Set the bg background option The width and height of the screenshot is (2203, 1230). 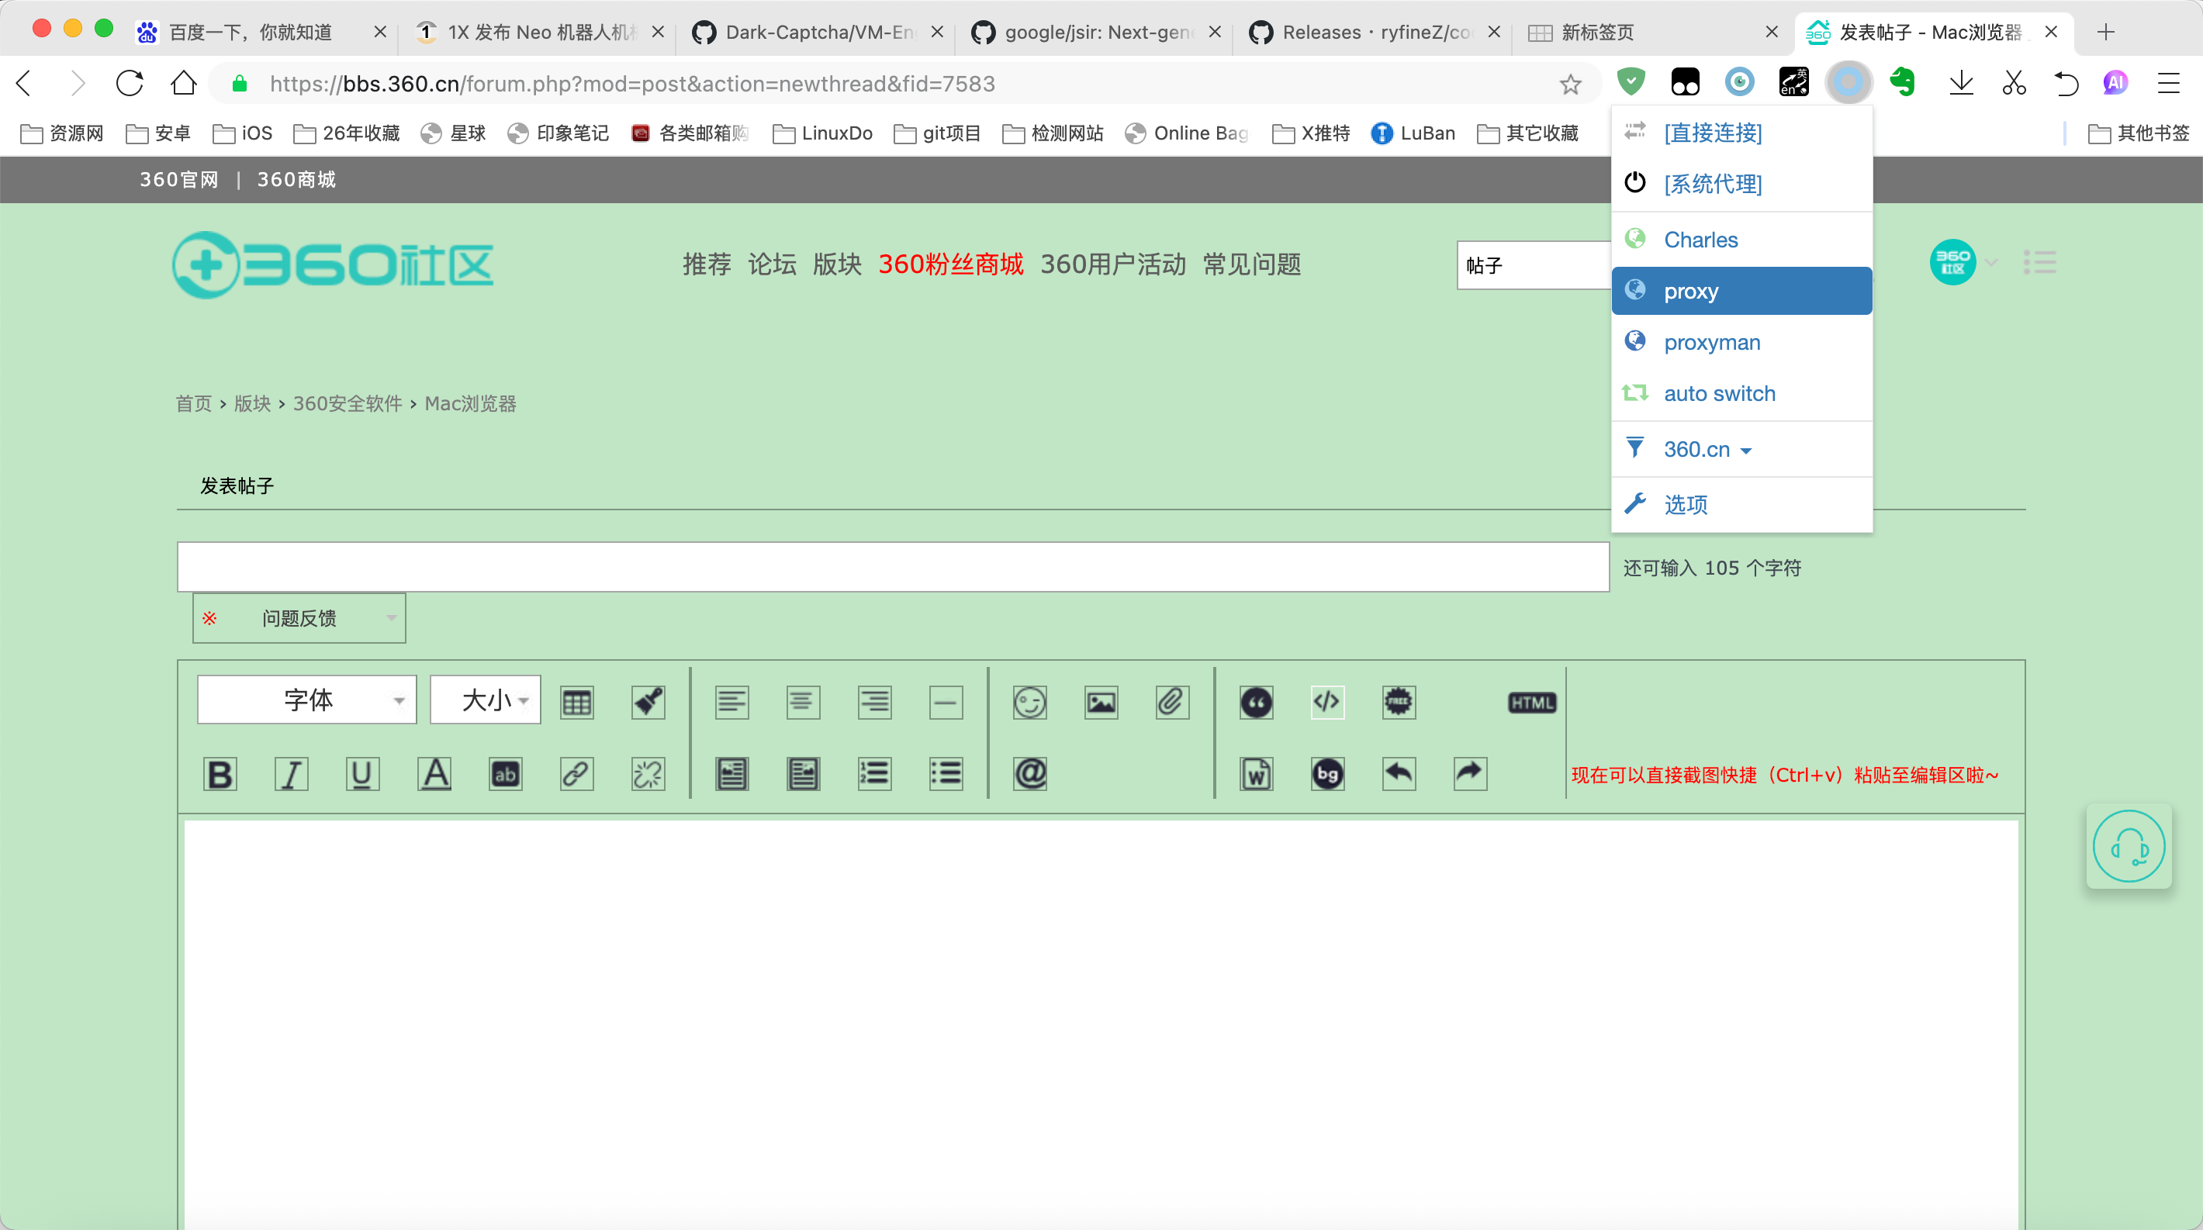(x=1327, y=773)
